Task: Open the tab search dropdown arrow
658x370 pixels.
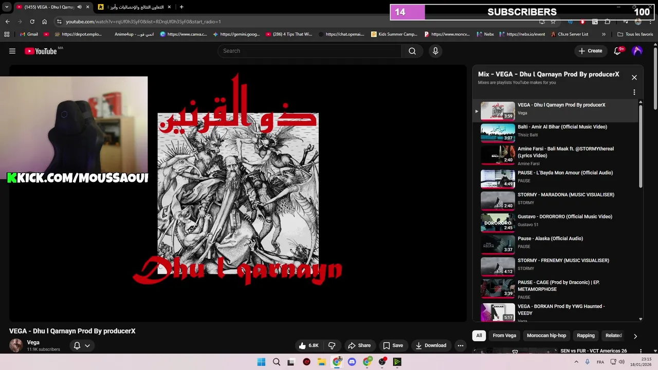Action: tap(7, 7)
